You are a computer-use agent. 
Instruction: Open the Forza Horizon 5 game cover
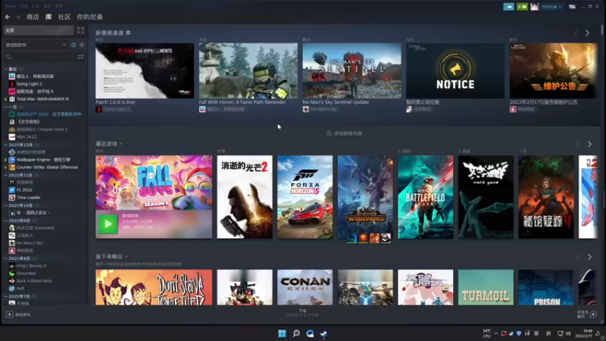tap(305, 197)
